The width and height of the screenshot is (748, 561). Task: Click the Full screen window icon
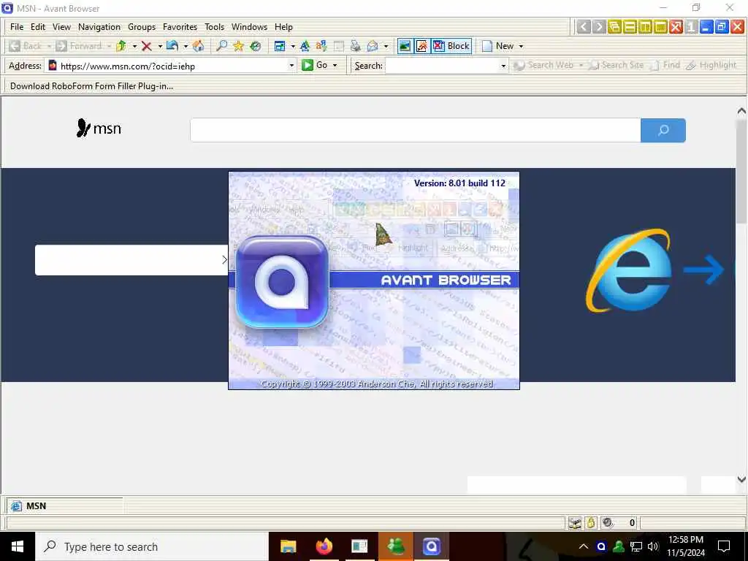click(280, 46)
